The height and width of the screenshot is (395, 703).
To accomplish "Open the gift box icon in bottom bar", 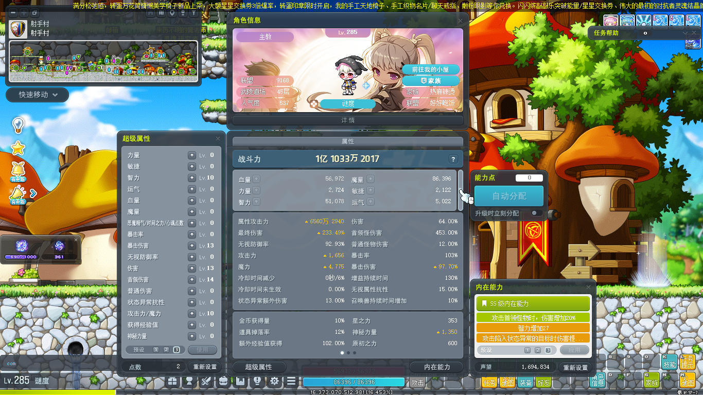I will (172, 381).
